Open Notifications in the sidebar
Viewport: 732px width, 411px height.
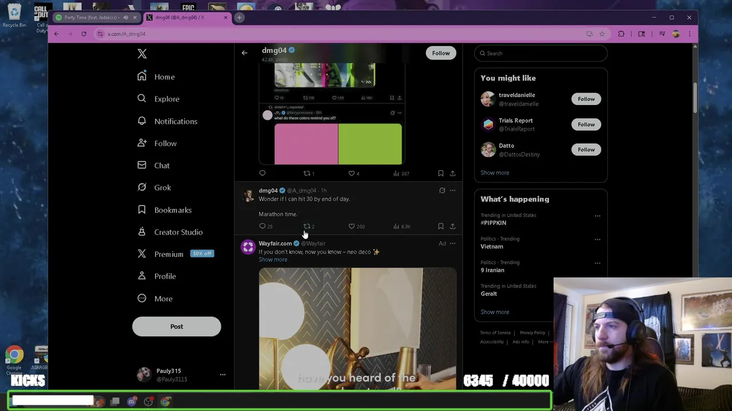click(x=168, y=121)
